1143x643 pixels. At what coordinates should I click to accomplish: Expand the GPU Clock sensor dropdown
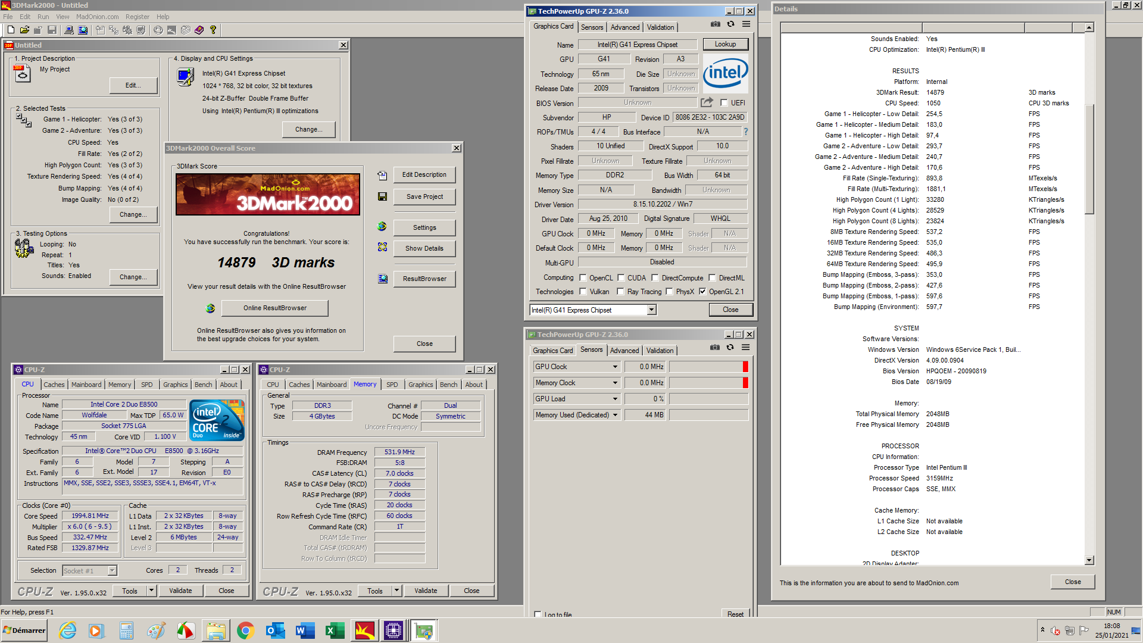tap(615, 367)
